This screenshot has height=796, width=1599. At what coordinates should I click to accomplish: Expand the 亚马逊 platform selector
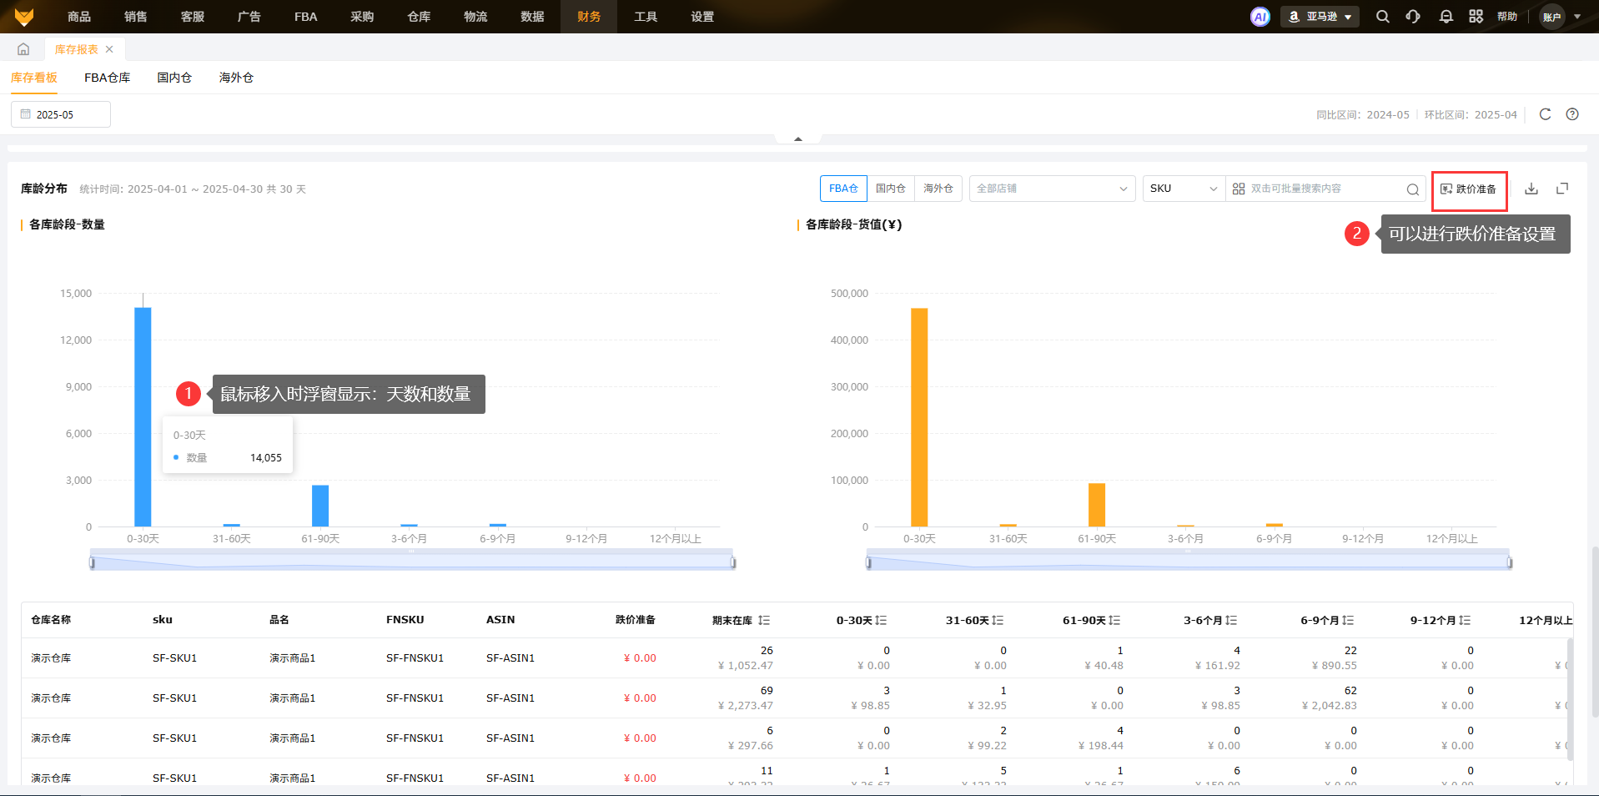pos(1320,17)
